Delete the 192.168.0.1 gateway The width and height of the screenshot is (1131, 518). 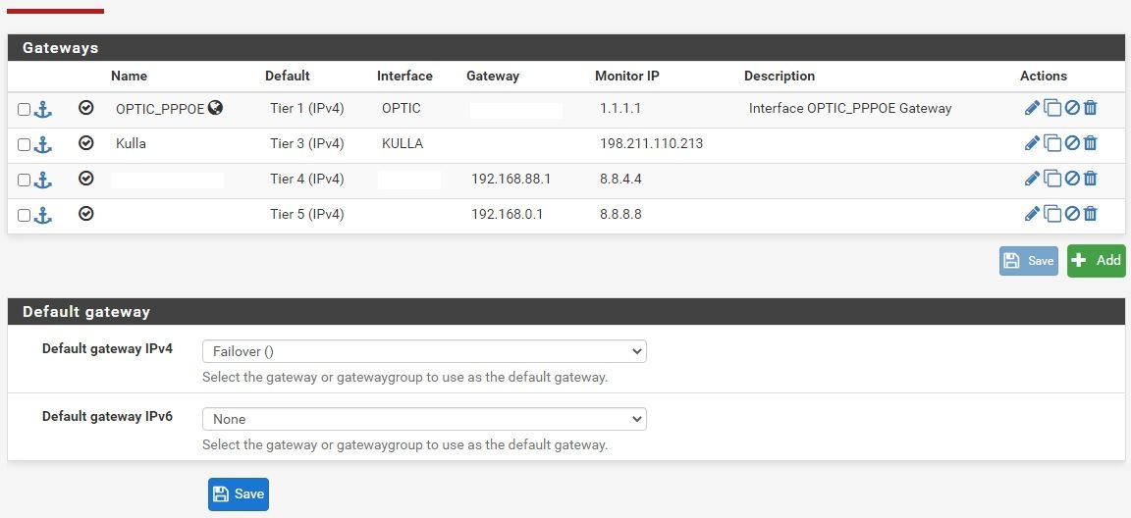pos(1090,214)
